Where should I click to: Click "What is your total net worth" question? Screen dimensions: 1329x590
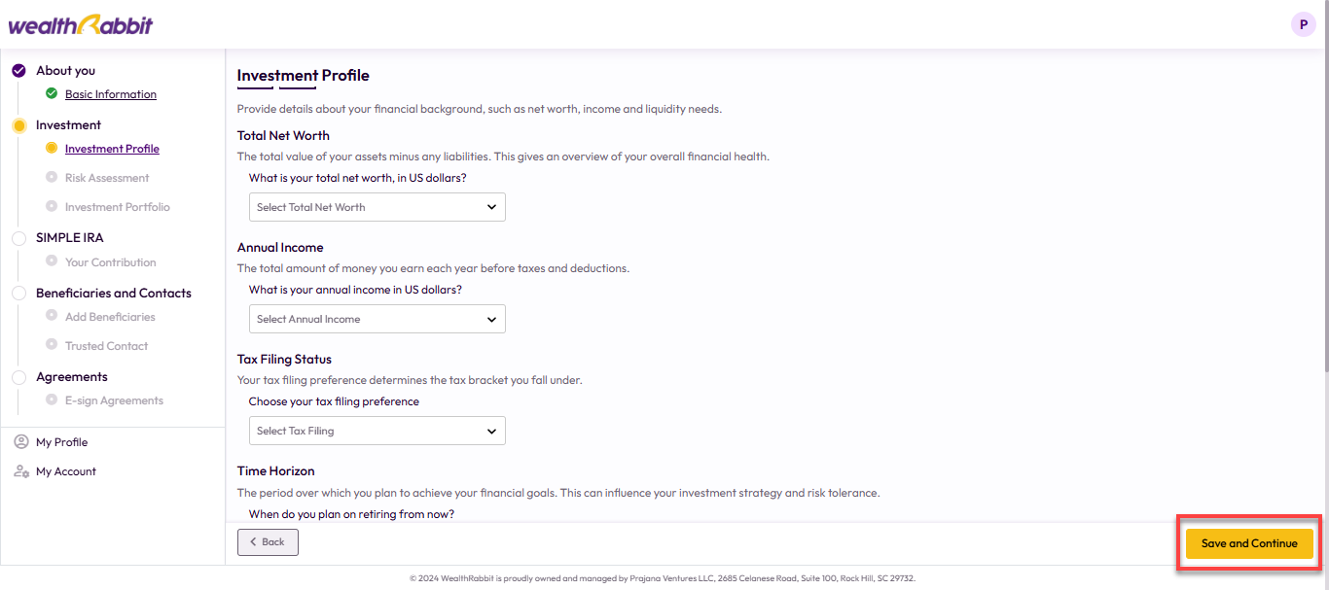(357, 179)
